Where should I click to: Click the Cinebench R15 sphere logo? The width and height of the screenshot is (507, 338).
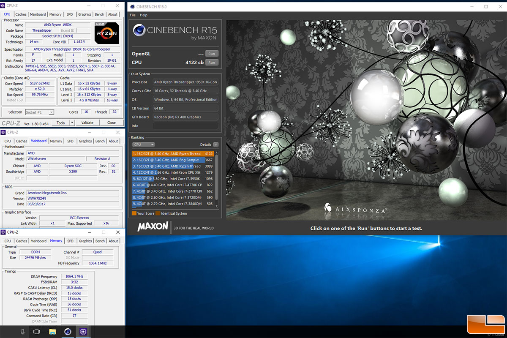click(139, 30)
